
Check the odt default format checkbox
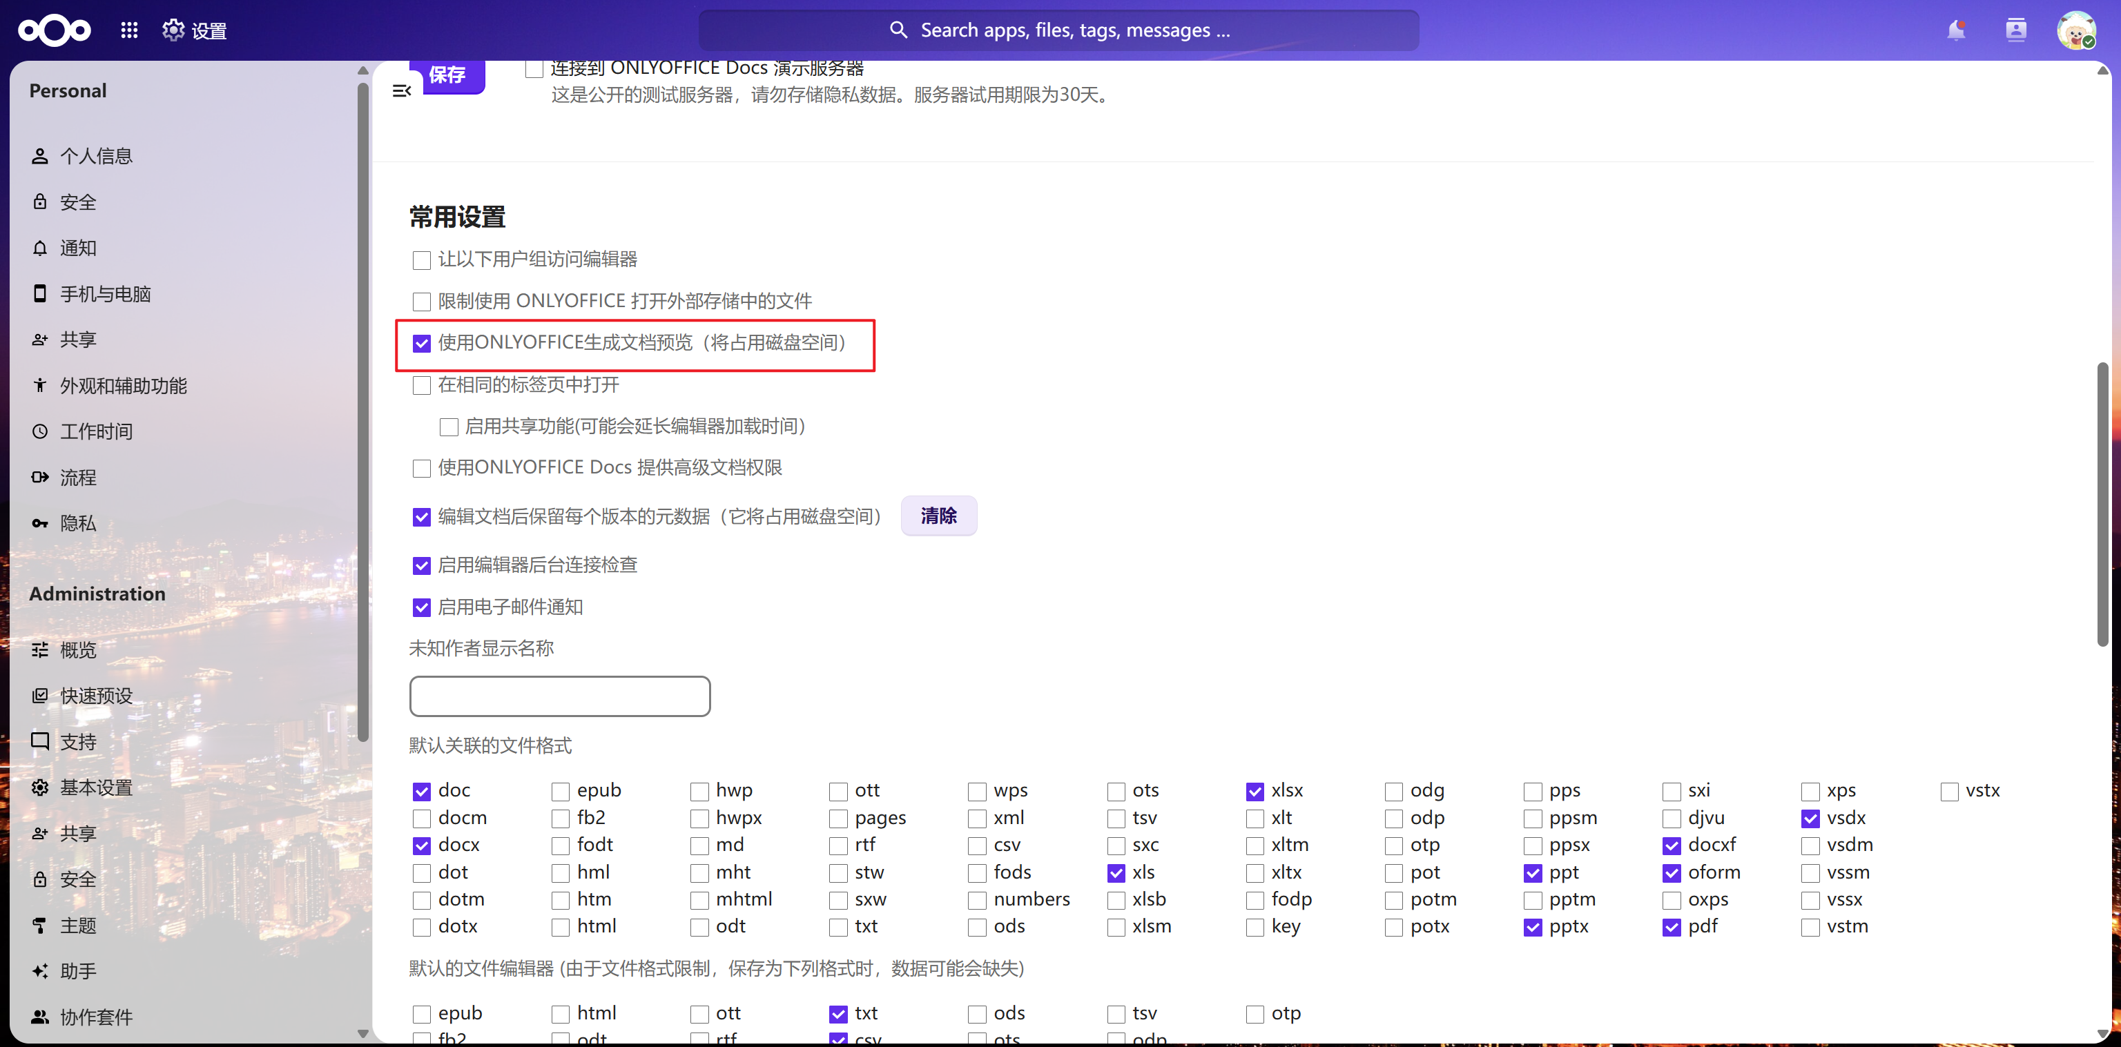699,928
